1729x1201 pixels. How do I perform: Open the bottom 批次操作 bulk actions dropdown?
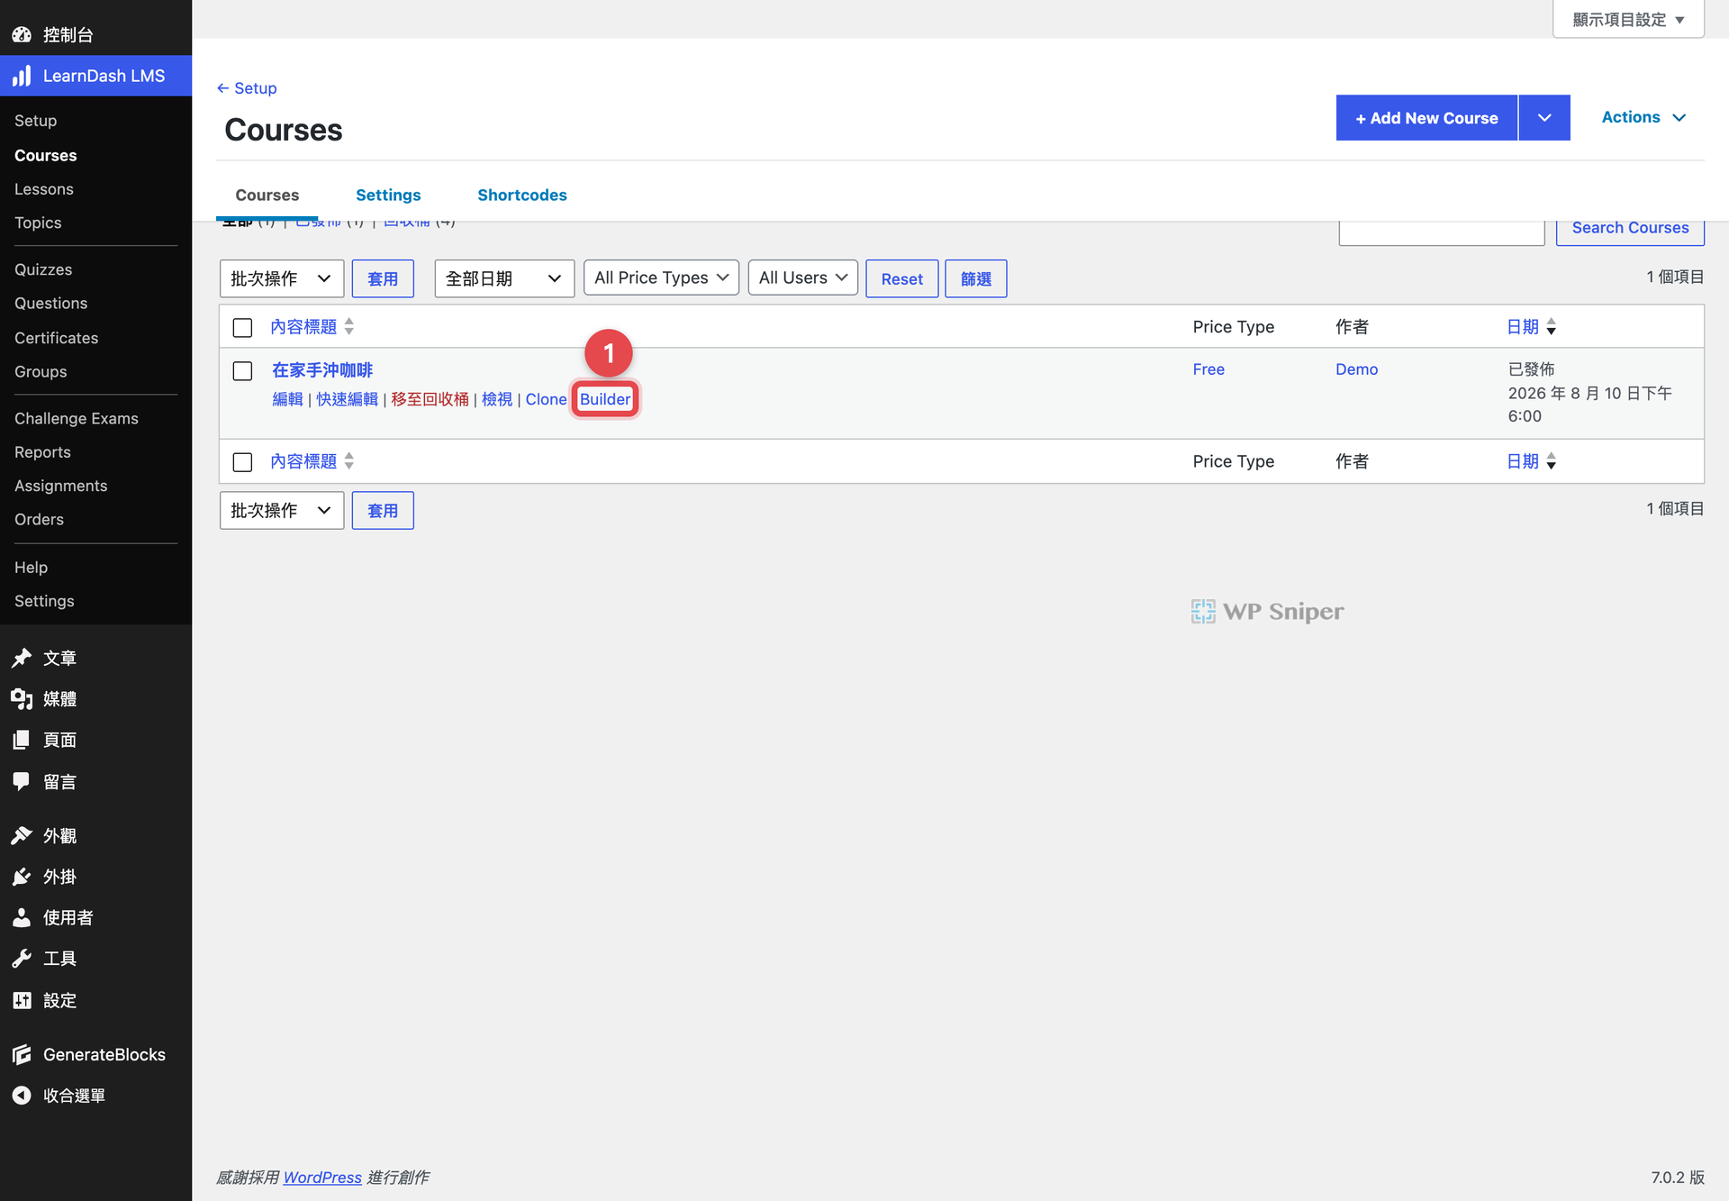point(282,510)
